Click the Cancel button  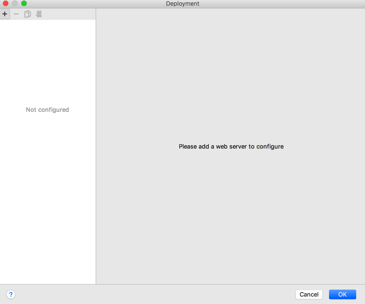(x=309, y=294)
